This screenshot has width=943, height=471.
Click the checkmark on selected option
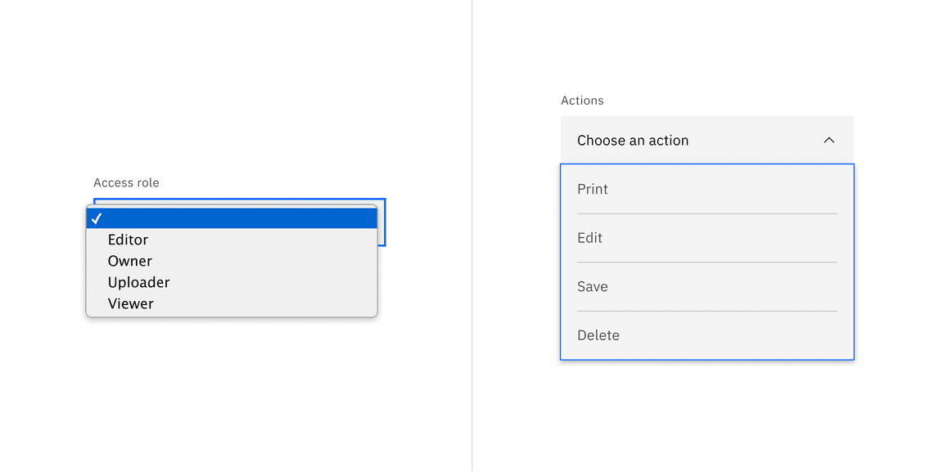click(98, 218)
